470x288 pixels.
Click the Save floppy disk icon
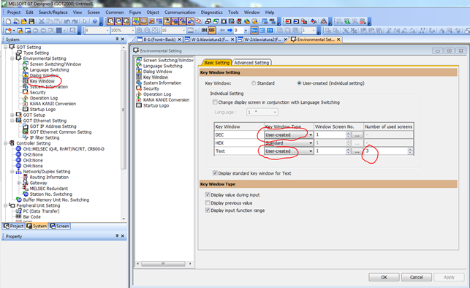[31, 21]
